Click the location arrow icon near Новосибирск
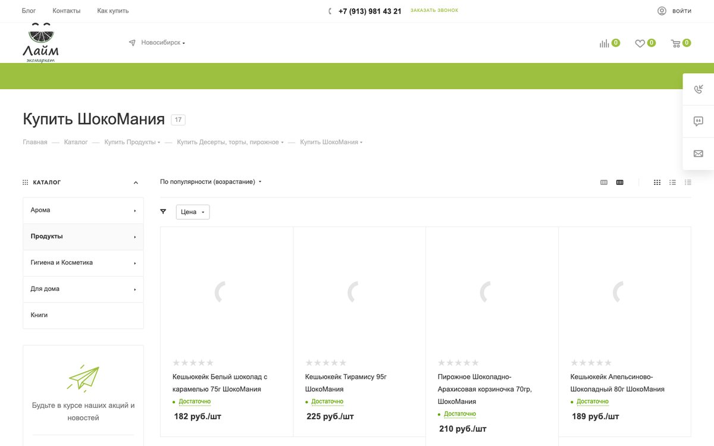Screen dimensions: 714x446 [x=132, y=43]
